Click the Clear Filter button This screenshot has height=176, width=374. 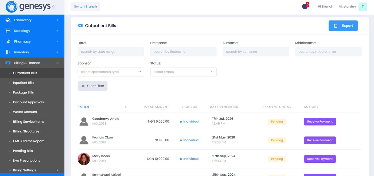(x=92, y=86)
